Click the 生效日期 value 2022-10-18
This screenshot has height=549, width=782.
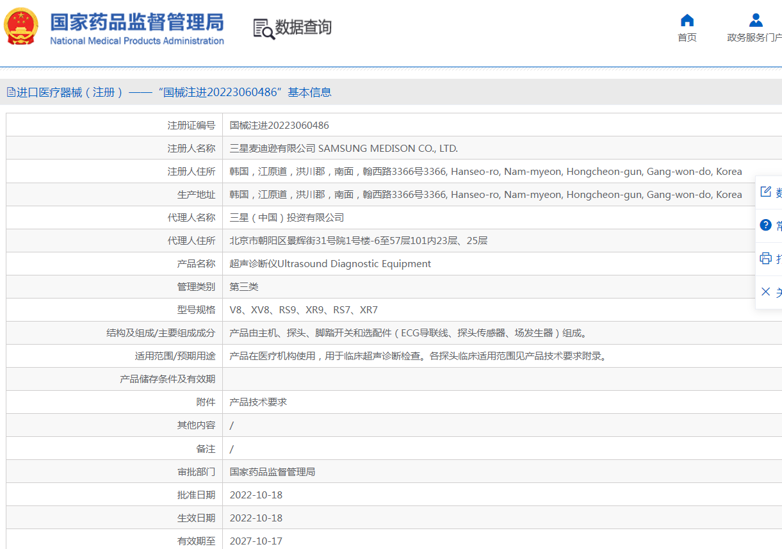pos(256,518)
